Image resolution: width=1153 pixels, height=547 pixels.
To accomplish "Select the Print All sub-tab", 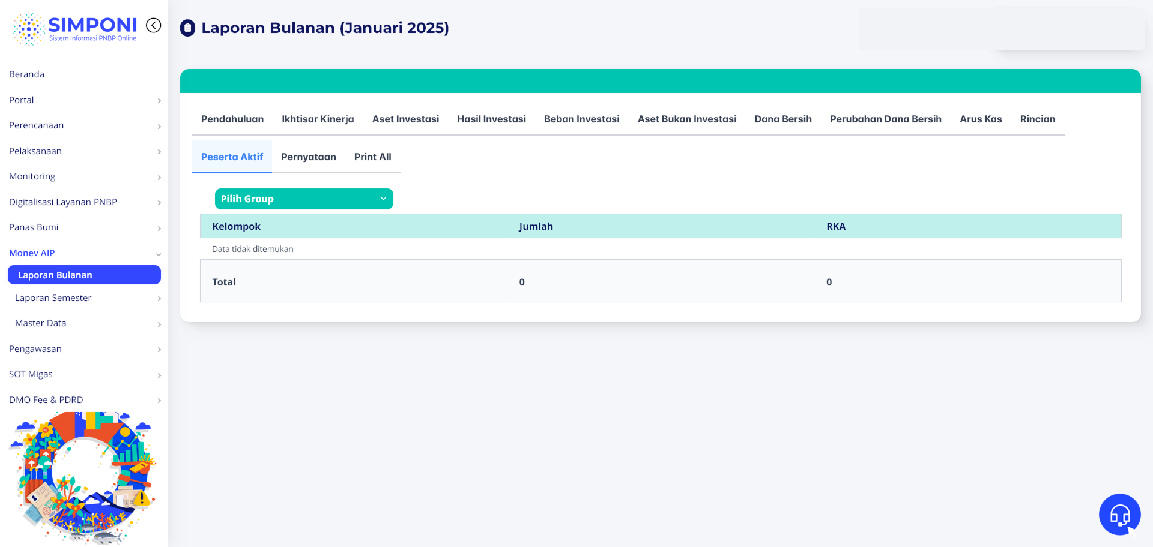I will pos(373,157).
